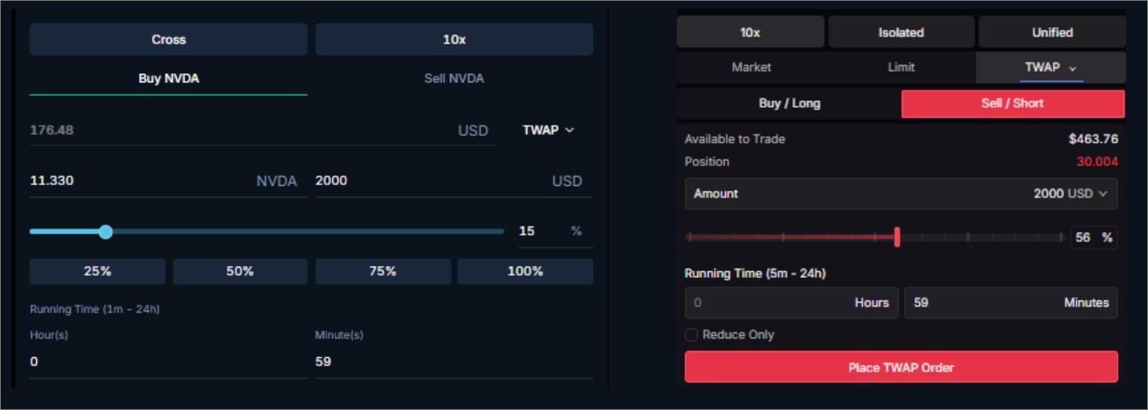The image size is (1148, 410).
Task: Select the Cross margin mode button
Action: pyautogui.click(x=168, y=40)
